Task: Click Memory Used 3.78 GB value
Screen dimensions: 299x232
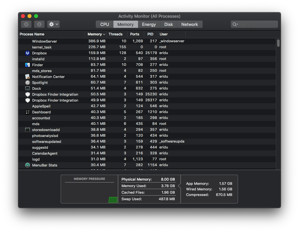Action: point(168,186)
